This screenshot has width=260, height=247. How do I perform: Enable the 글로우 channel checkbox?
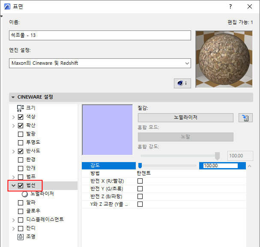[21, 211]
